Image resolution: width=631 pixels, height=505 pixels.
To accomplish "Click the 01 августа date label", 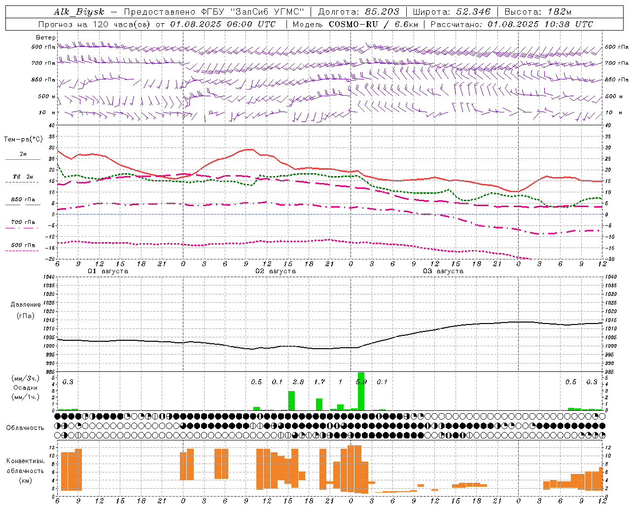I will pos(108,271).
